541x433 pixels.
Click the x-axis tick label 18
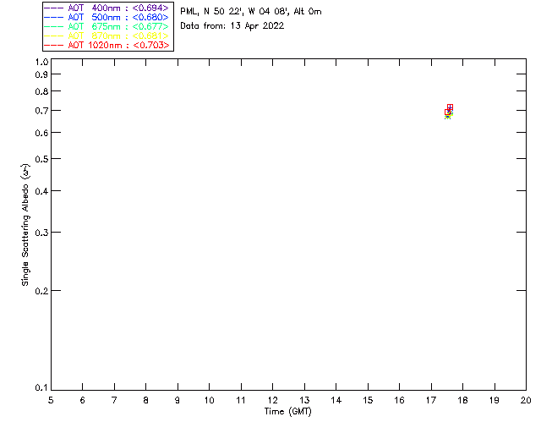[462, 400]
